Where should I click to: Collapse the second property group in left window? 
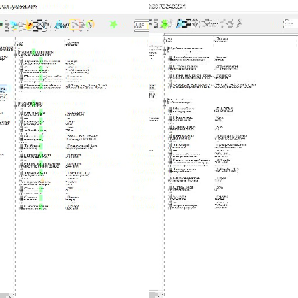19,104
